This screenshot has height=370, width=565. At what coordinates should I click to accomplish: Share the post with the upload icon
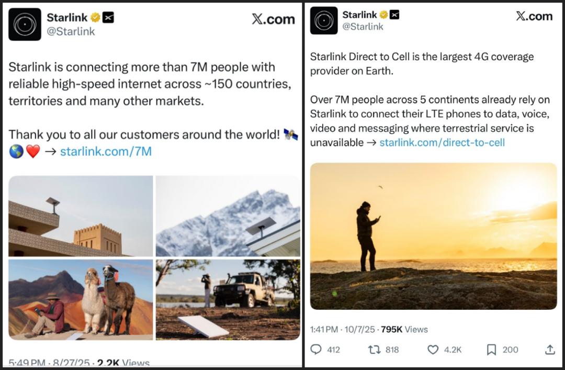point(550,350)
